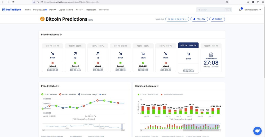Image resolution: width=265 pixels, height=137 pixels.
Task: Select the 10:00 PM - 11:00 PM next prediction card
Action: click(211, 58)
